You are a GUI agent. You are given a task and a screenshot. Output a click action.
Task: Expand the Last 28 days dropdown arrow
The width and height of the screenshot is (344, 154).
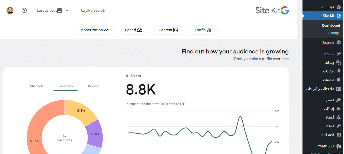67,10
